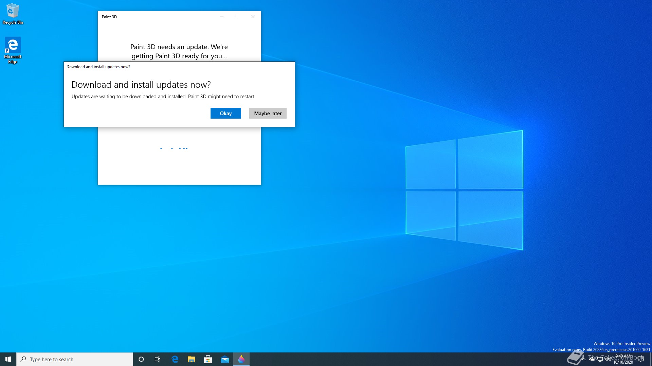Minimize the Paint 3D window
Screen dimensions: 652x366
(222, 17)
